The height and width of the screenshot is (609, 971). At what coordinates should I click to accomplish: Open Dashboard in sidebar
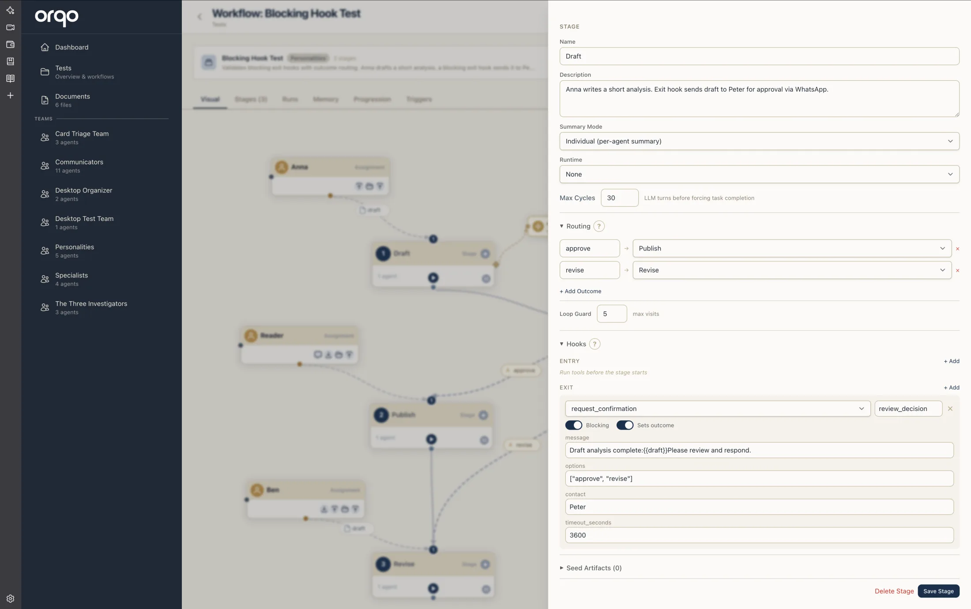(x=72, y=47)
